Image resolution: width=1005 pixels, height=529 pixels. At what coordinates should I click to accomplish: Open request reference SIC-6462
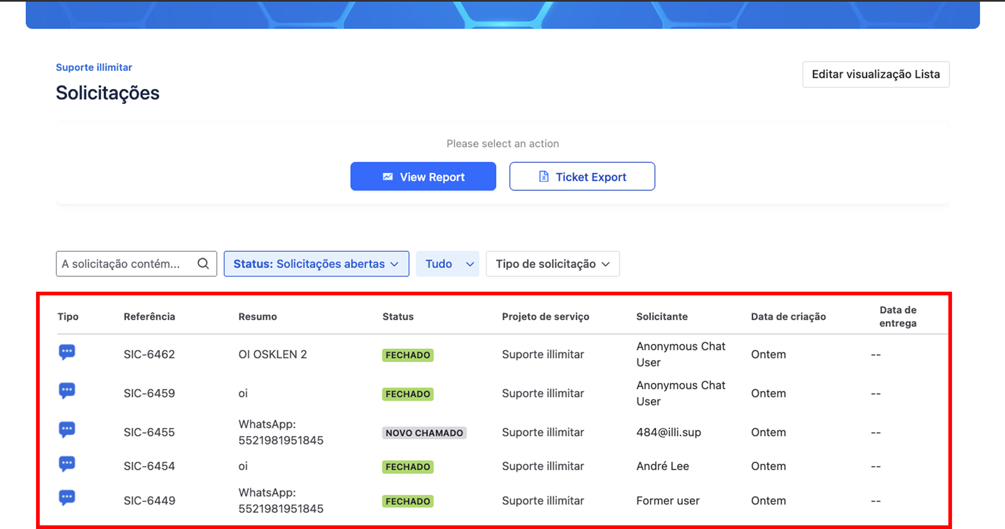click(149, 354)
